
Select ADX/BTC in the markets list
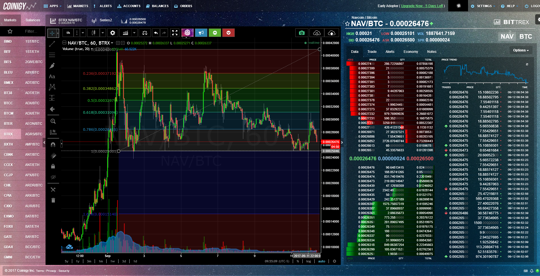point(32,103)
